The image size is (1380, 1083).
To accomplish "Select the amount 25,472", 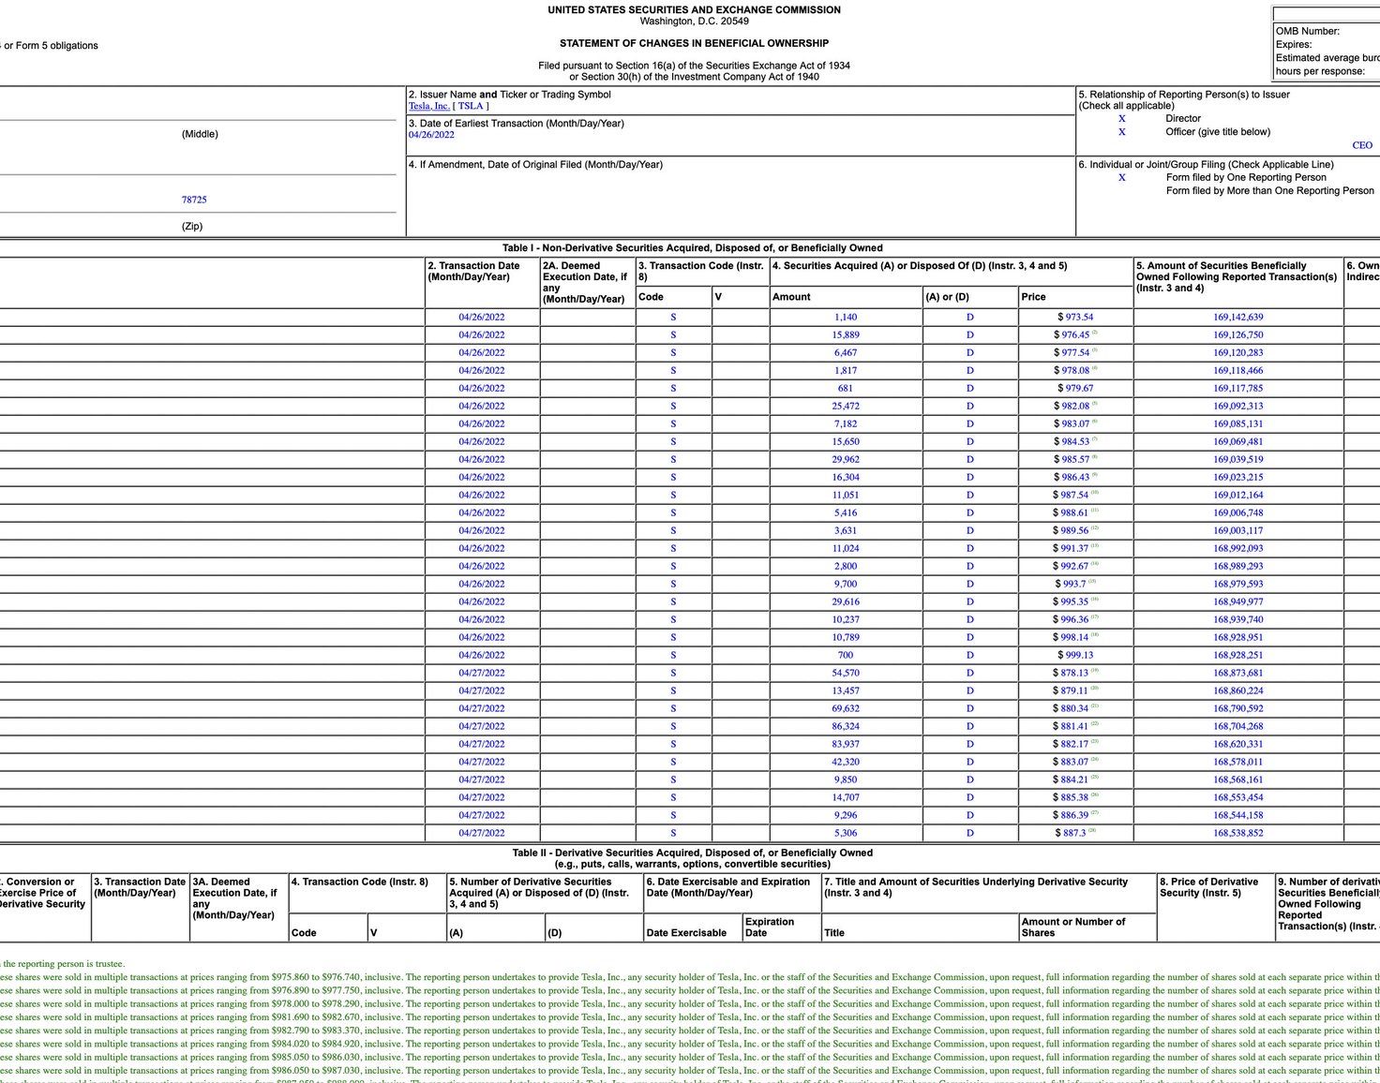I will pyautogui.click(x=846, y=407).
